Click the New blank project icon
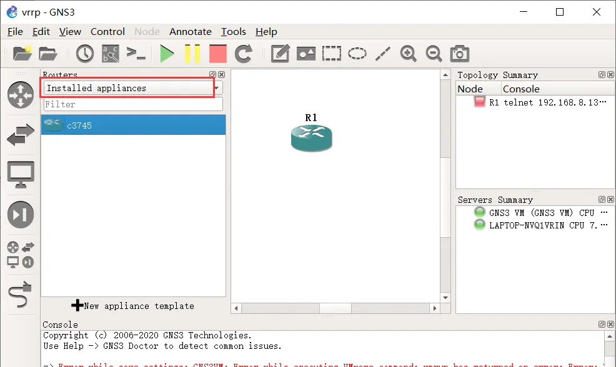 [22, 54]
